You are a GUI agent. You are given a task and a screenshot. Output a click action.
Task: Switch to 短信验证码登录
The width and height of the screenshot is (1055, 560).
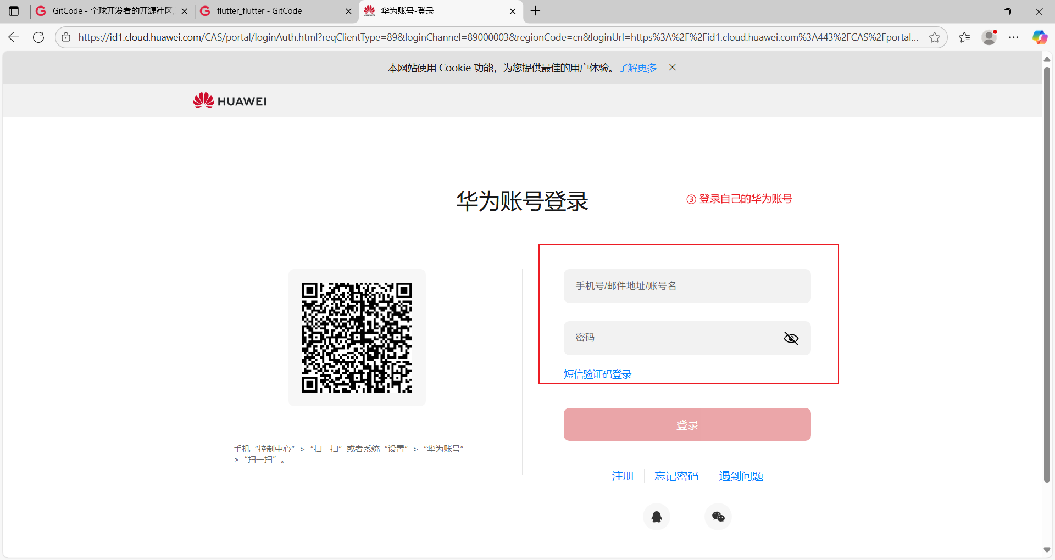598,374
